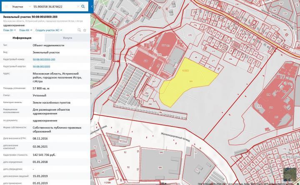300x185 pixels.
Task: Open the План КК link
Action: point(25,30)
